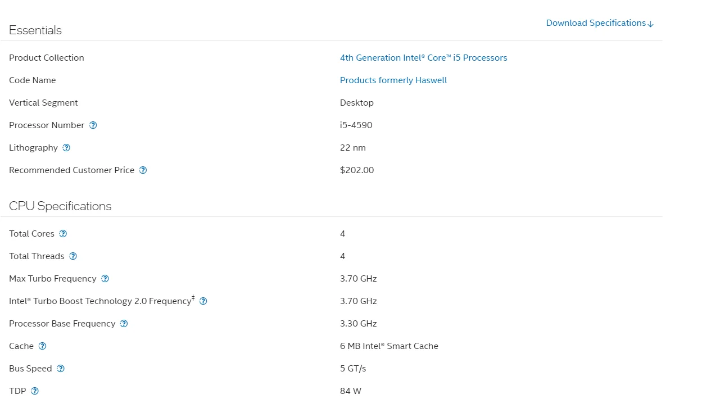Viewport: 711px width, 417px height.
Task: Click help icon beside Recommended Customer Price
Action: pos(143,170)
